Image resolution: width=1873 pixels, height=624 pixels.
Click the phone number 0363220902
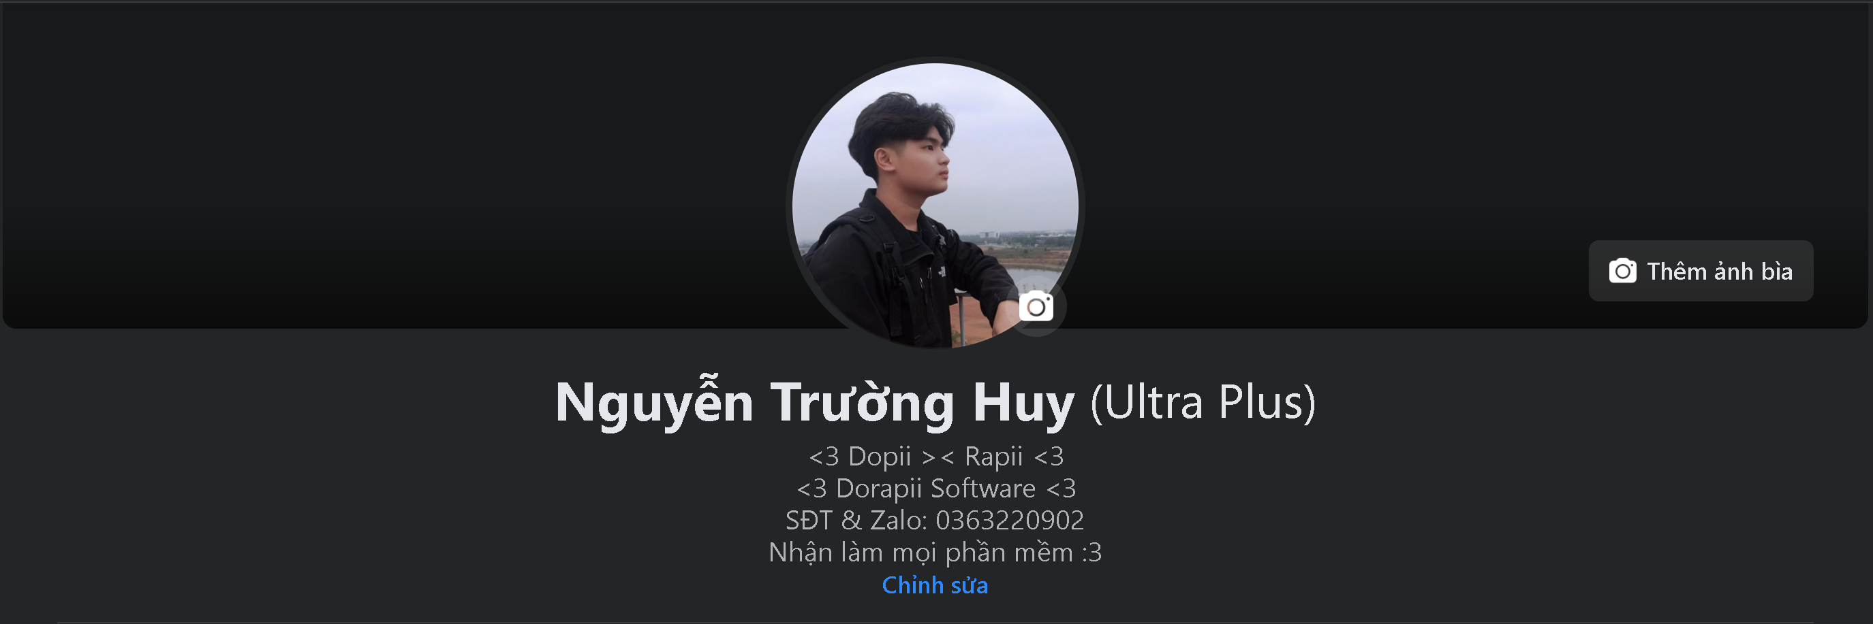(x=1010, y=520)
